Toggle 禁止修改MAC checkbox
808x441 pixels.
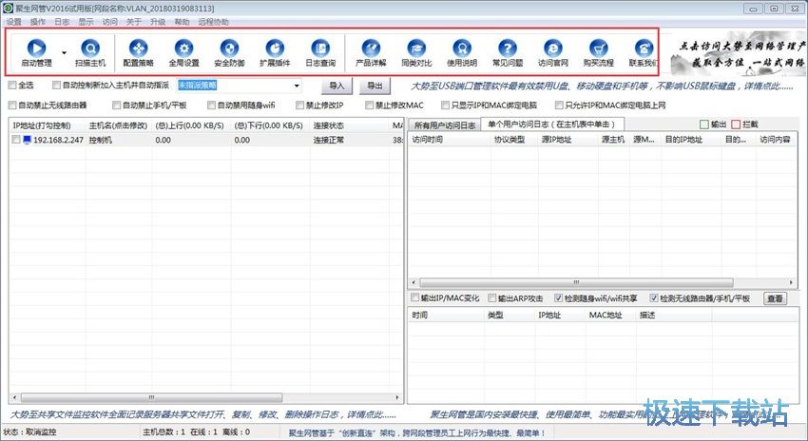pyautogui.click(x=369, y=105)
